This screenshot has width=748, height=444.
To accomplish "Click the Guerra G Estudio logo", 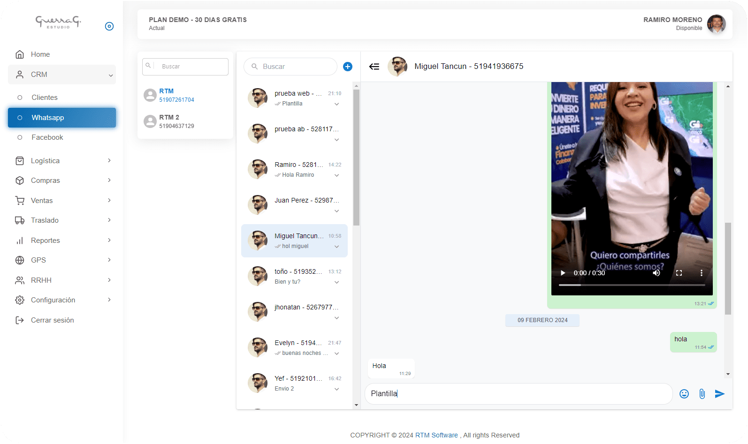I will [58, 22].
